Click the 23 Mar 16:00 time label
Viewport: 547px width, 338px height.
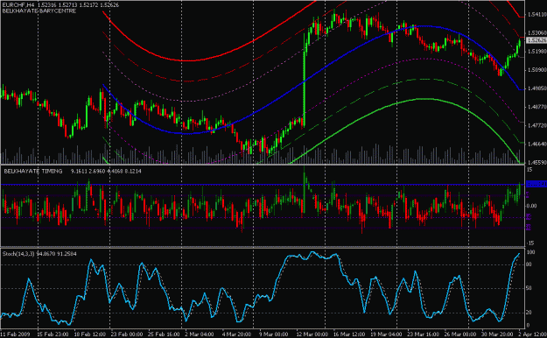[423, 334]
